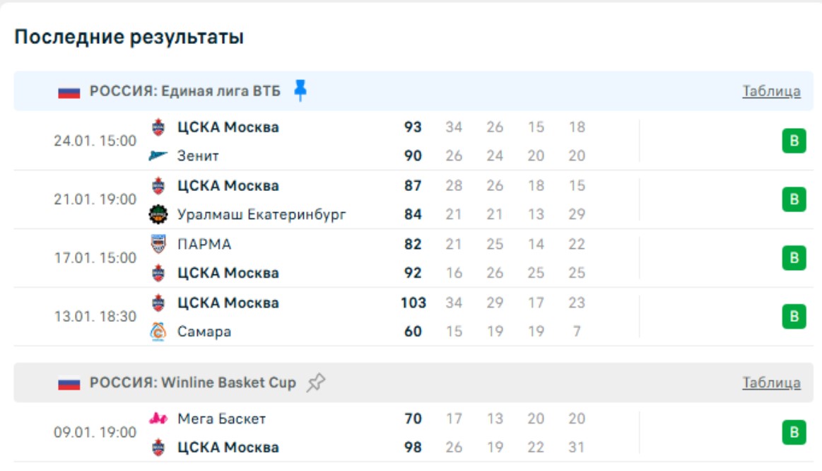
Task: Pin the Winline Basket Cup league
Action: (316, 383)
